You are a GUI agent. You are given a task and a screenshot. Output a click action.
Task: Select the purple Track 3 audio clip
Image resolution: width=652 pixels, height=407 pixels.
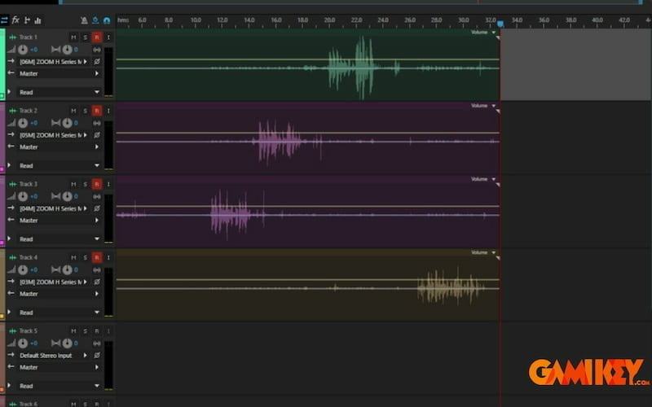308,212
